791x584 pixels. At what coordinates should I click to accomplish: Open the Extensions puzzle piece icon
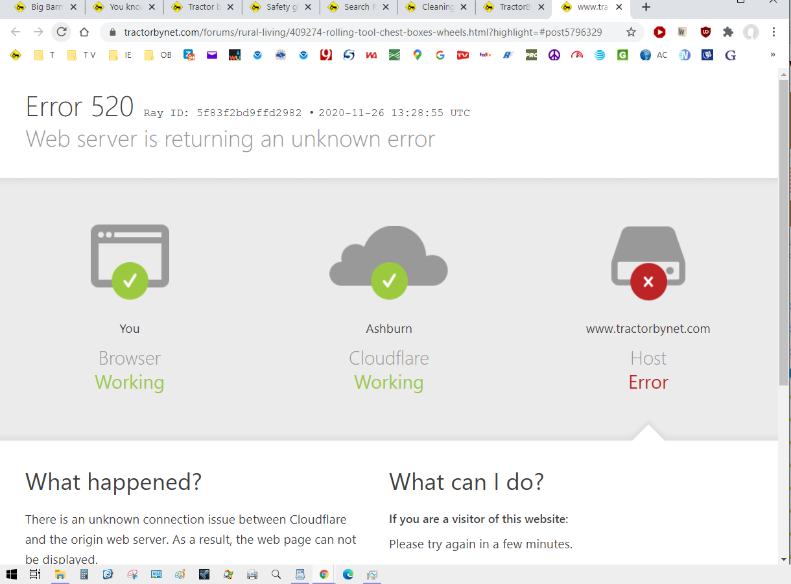click(728, 32)
